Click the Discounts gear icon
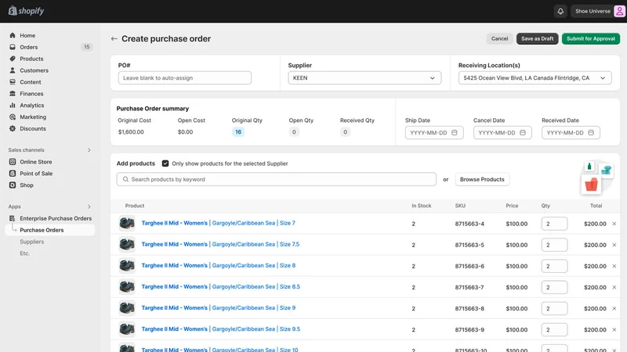The width and height of the screenshot is (627, 352). (x=13, y=128)
